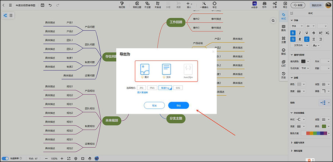The height and width of the screenshot is (162, 333).
Task: Zoom in with the plus button
Action: [x=62, y=158]
